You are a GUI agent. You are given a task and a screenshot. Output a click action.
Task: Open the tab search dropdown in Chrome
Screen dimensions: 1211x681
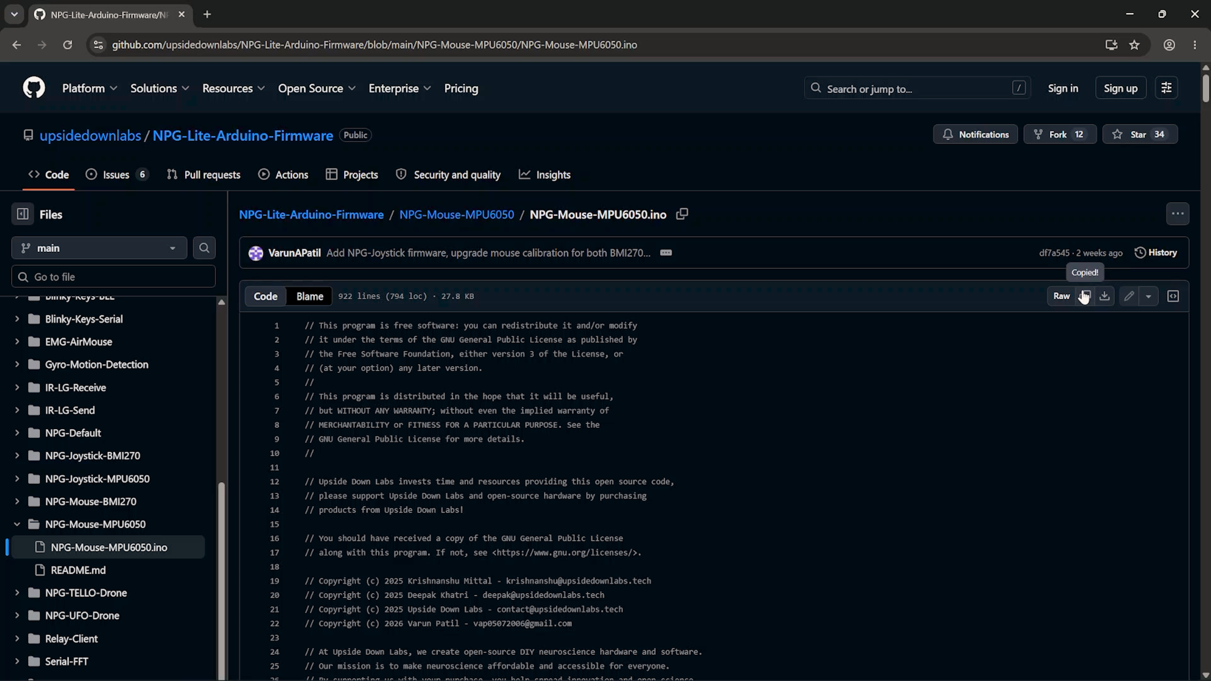click(14, 15)
